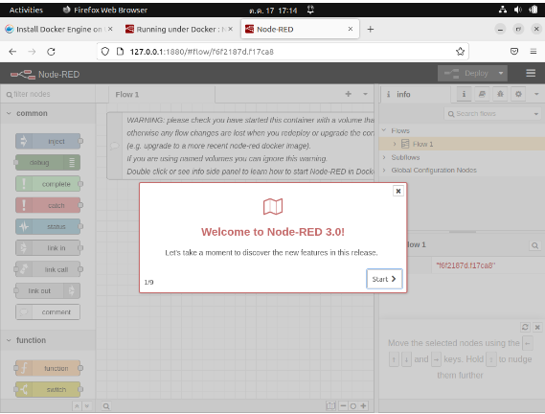Open the configuration nodes gear icon

coord(518,94)
